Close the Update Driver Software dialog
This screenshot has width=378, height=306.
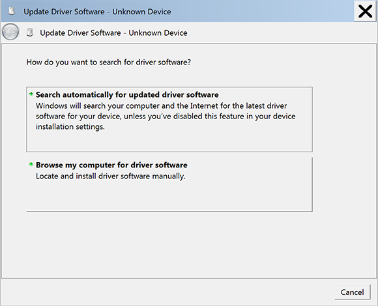(365, 11)
